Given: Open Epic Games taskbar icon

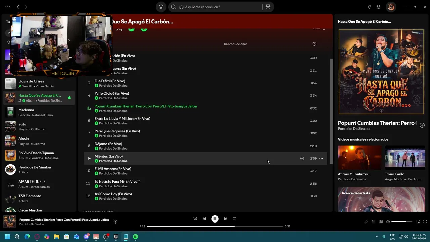Looking at the screenshot, I should (x=116, y=237).
